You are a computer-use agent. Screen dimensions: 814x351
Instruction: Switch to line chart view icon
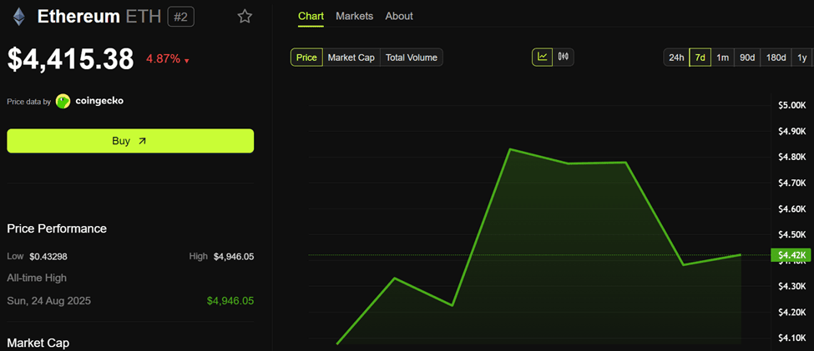(543, 57)
